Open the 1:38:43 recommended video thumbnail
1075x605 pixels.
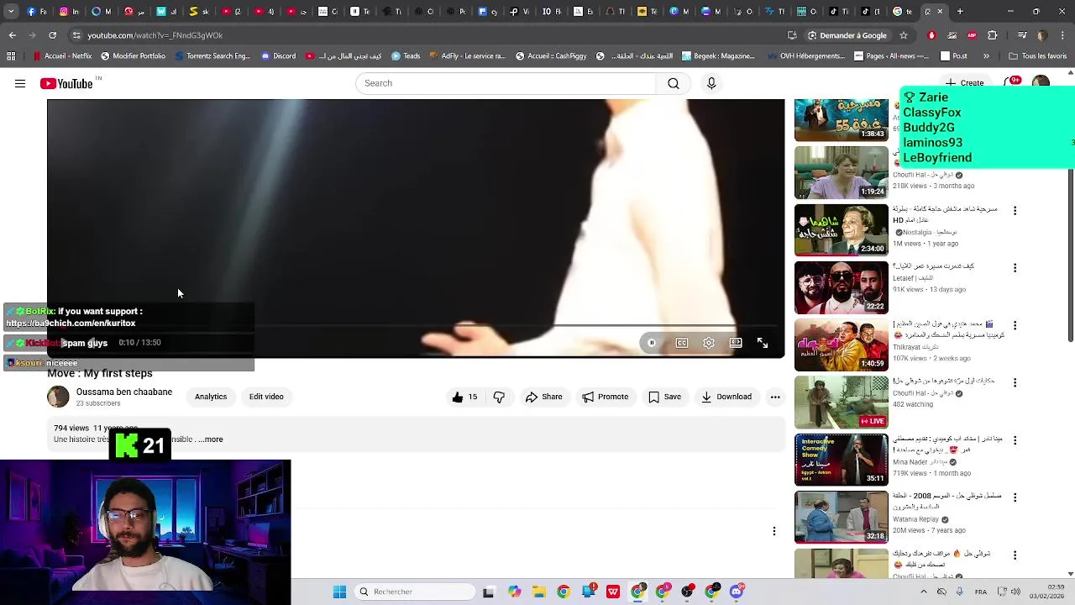pyautogui.click(x=841, y=120)
